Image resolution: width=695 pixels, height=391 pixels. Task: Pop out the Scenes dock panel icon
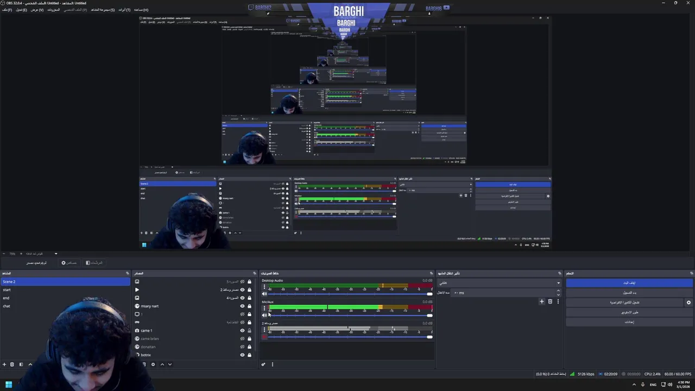pyautogui.click(x=128, y=273)
